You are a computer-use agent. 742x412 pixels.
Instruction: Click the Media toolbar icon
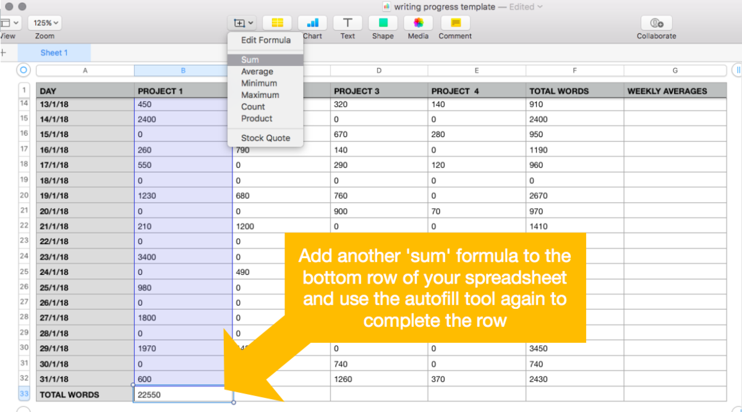pyautogui.click(x=418, y=23)
